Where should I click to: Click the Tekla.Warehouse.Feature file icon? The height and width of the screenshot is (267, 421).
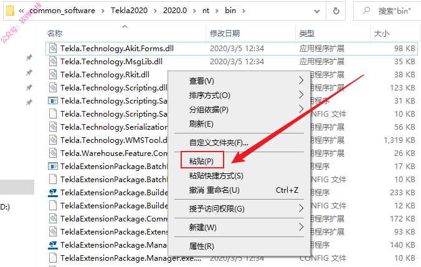click(x=53, y=153)
